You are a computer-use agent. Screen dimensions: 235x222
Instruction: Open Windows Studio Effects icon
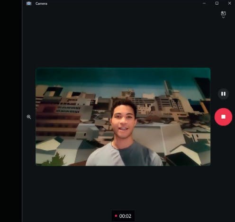[223, 13]
